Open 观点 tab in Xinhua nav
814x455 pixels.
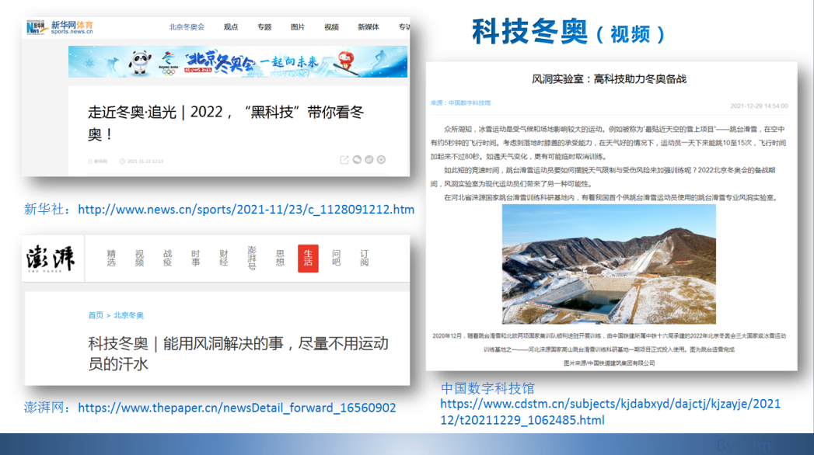tap(230, 27)
